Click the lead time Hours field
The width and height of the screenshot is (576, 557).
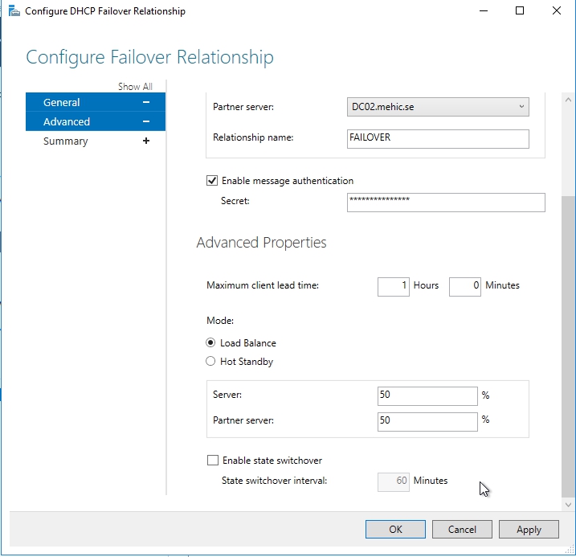(x=393, y=286)
